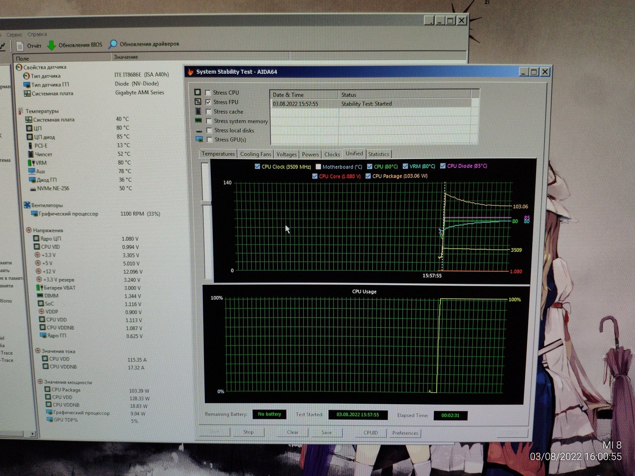
Task: Show the Motherboard temperature graph line
Action: point(318,167)
